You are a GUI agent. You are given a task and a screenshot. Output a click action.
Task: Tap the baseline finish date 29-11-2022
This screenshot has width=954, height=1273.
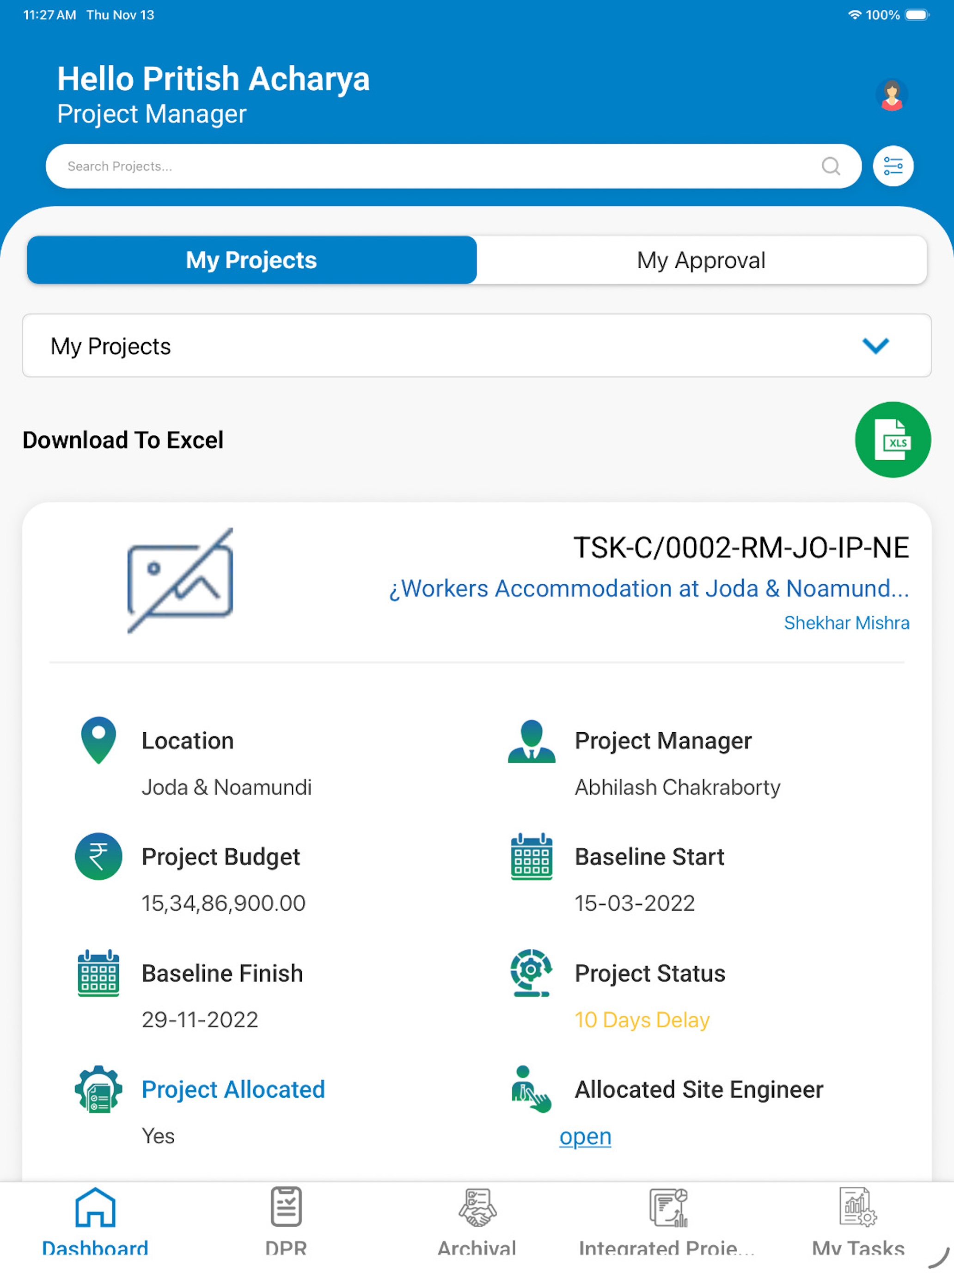(x=200, y=1019)
